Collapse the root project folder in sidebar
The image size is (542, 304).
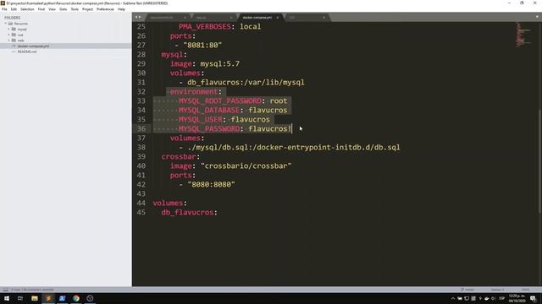(x=6, y=24)
